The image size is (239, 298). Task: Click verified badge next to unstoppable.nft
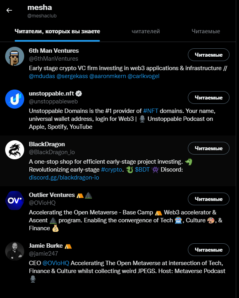79,94
